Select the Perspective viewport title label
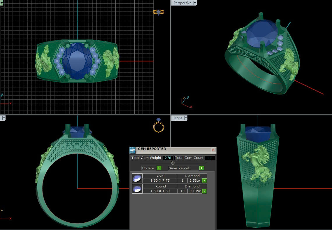332x230 pixels. pos(182,3)
